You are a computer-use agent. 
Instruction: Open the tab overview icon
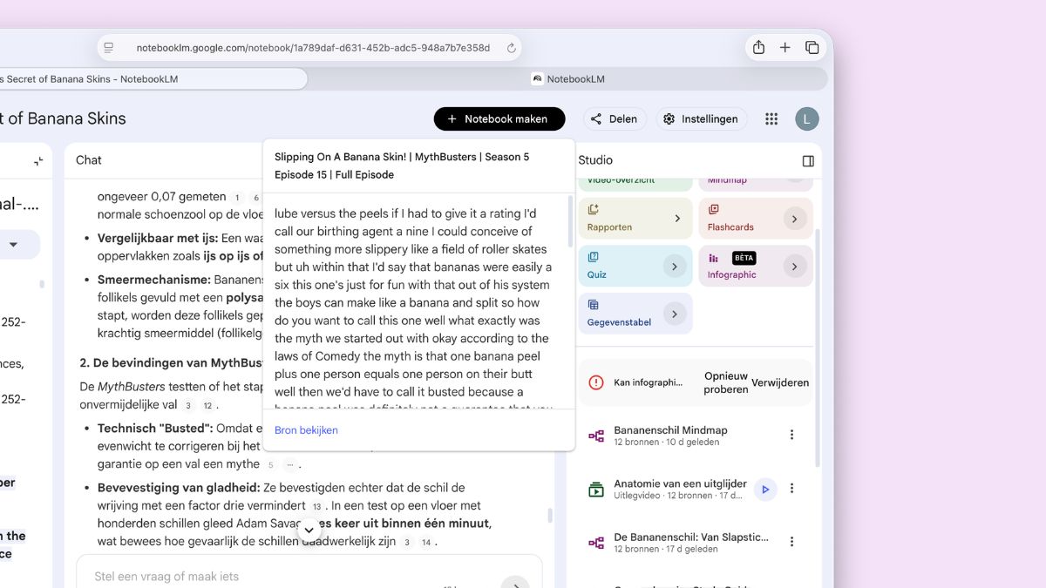click(x=812, y=48)
